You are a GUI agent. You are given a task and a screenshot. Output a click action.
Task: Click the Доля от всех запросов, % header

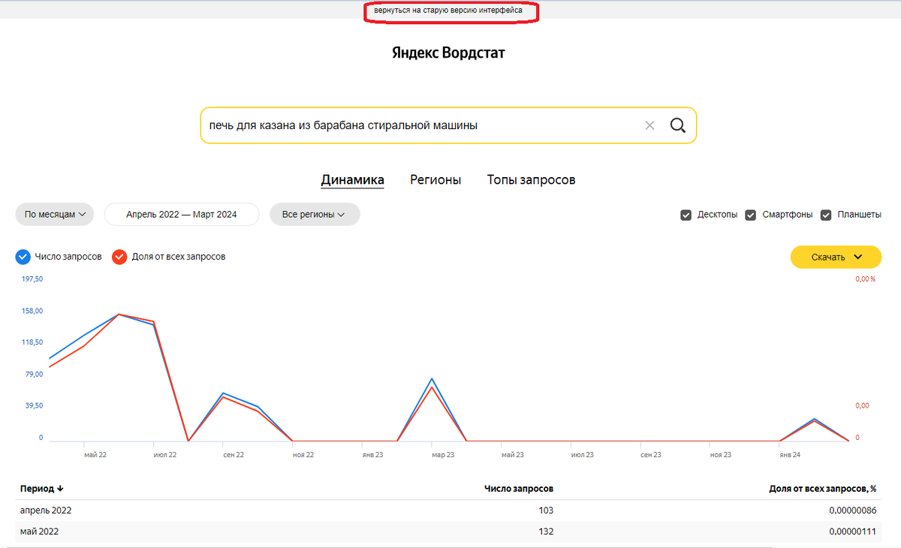pyautogui.click(x=823, y=489)
